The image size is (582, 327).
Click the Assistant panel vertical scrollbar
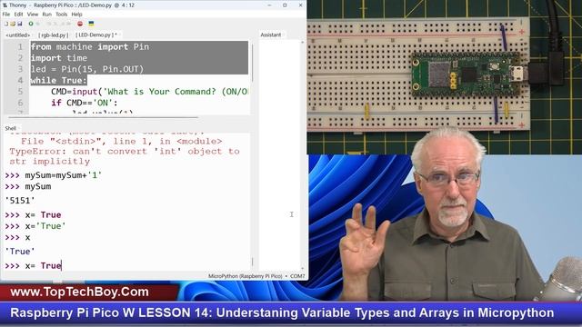tap(302, 155)
